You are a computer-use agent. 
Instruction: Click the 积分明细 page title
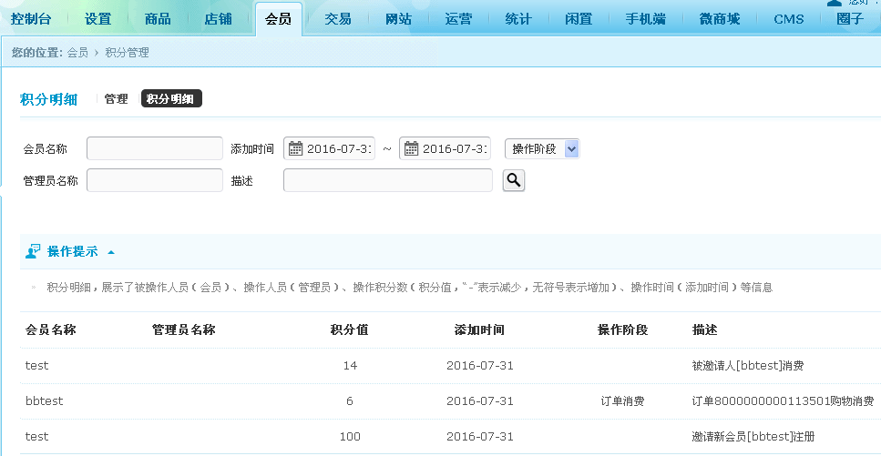pyautogui.click(x=48, y=99)
